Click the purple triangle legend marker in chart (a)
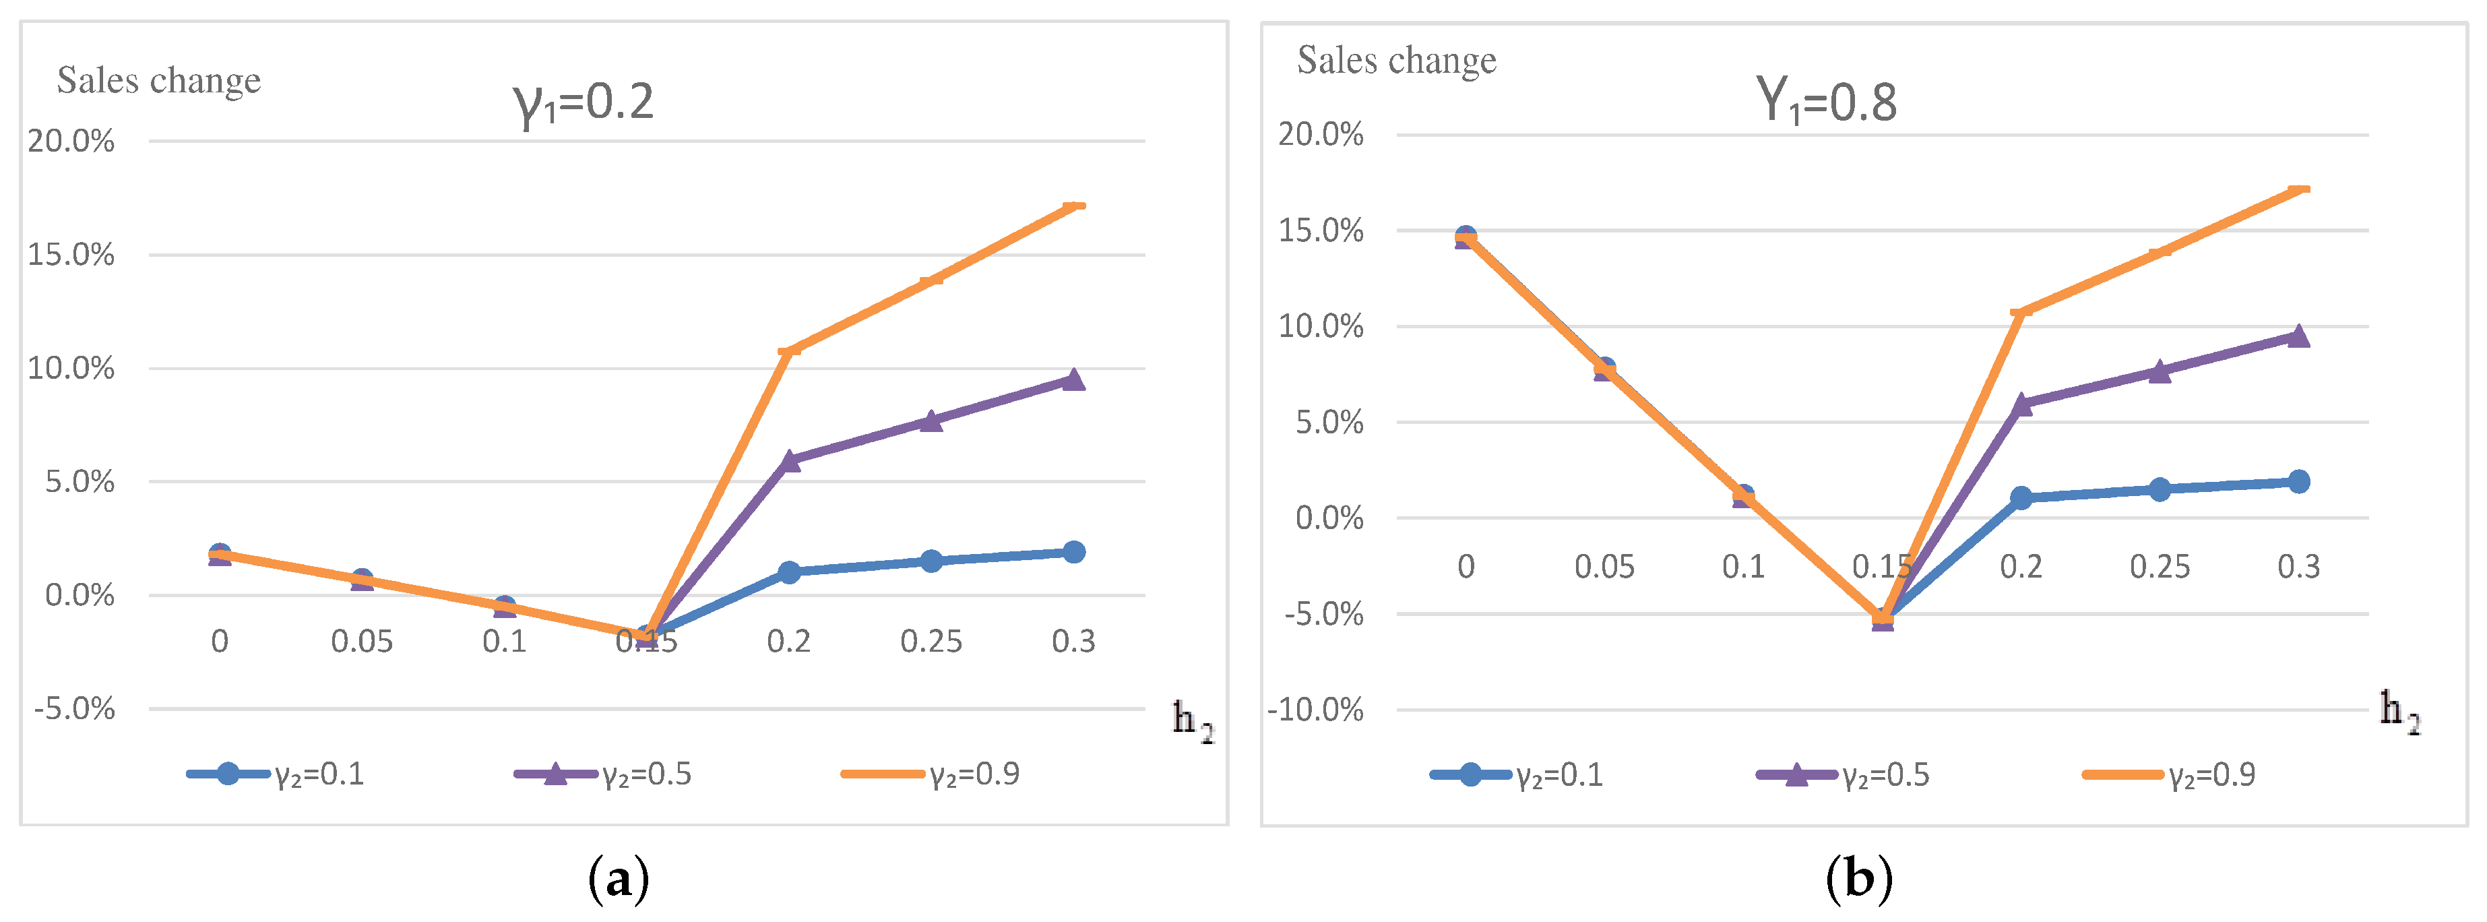Screen dimensions: 2487x922 point(555,773)
